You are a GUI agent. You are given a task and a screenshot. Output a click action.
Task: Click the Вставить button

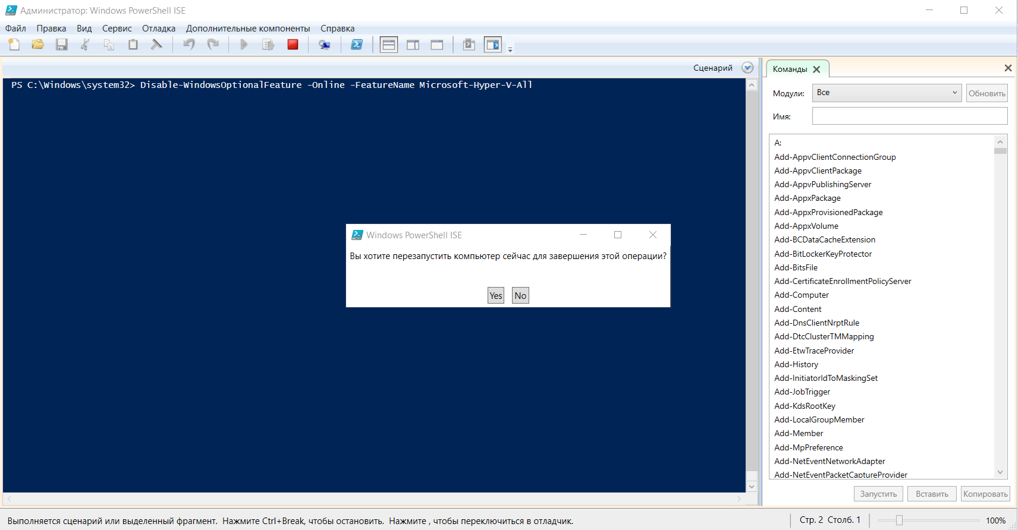(932, 494)
